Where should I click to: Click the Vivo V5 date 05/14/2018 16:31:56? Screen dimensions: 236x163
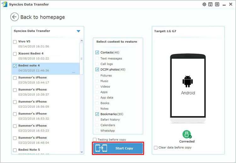34,46
